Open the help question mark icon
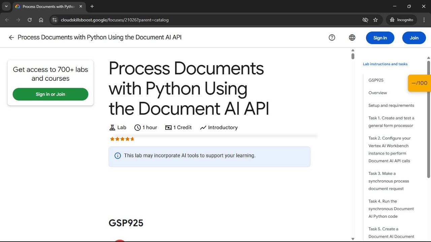Image resolution: width=431 pixels, height=242 pixels. [332, 38]
